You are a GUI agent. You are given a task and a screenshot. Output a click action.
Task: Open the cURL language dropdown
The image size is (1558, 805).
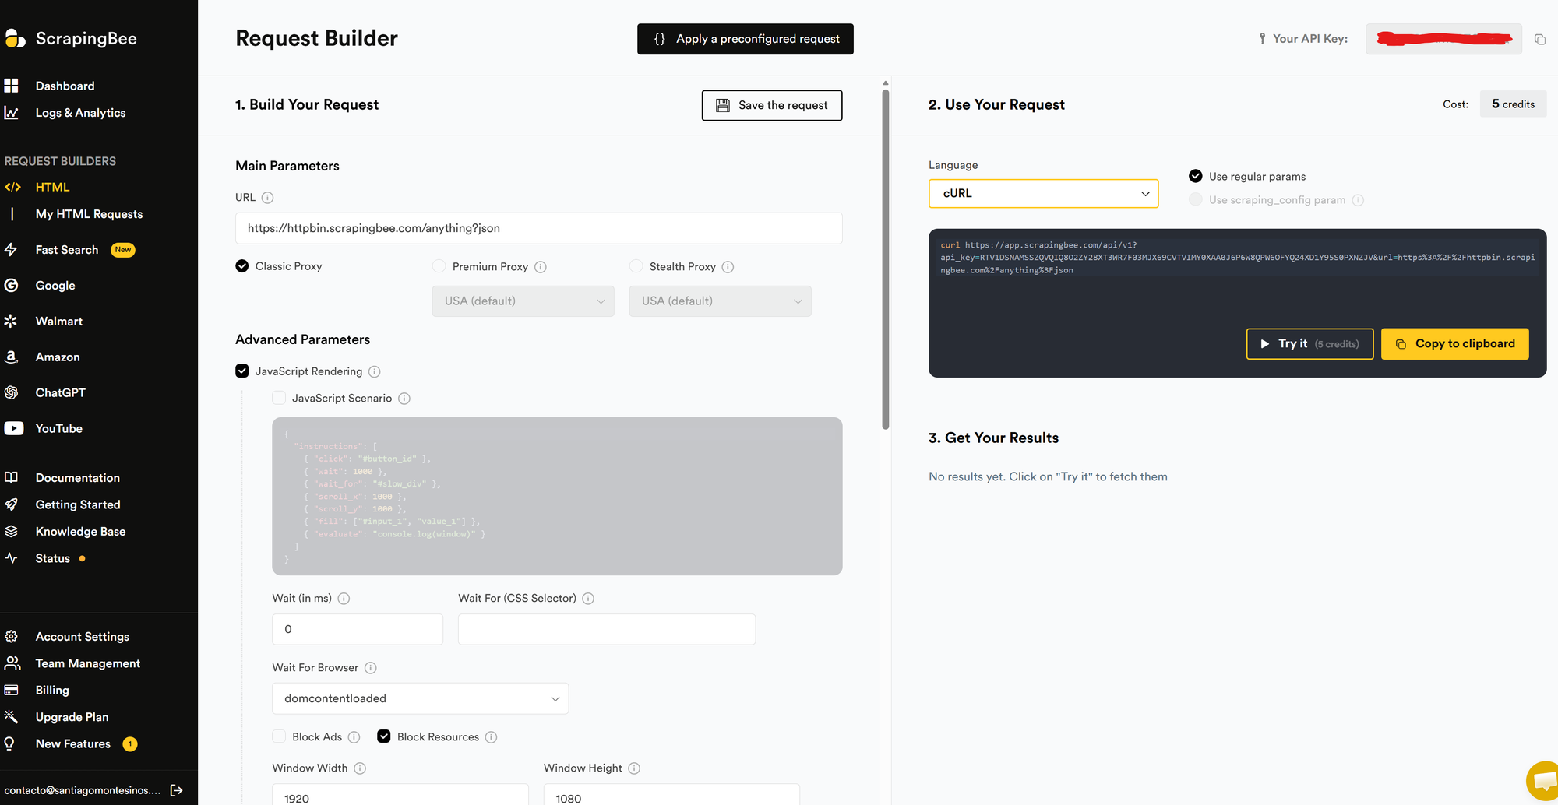click(1042, 194)
